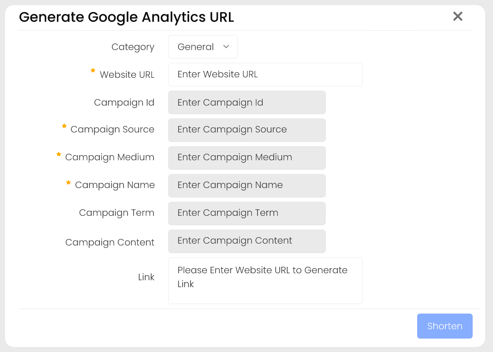
Task: Select the Enter Campaign Source field
Action: (x=246, y=130)
